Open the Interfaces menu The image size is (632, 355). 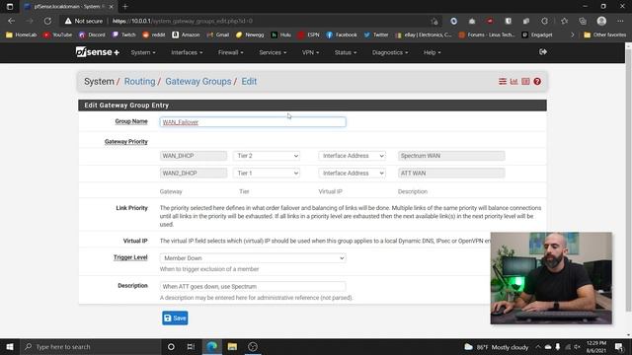pos(187,52)
